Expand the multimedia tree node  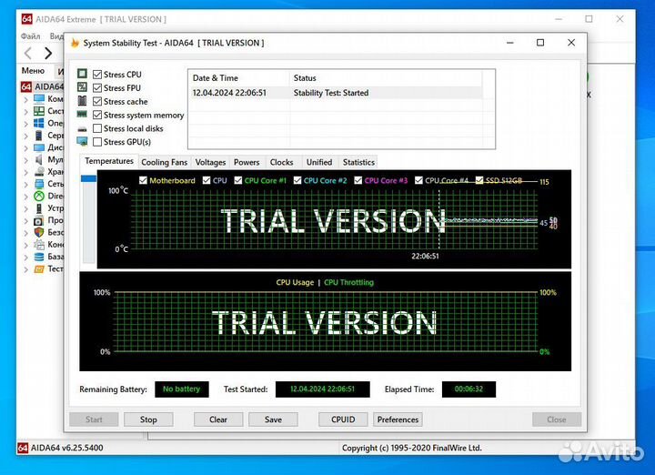coord(25,160)
